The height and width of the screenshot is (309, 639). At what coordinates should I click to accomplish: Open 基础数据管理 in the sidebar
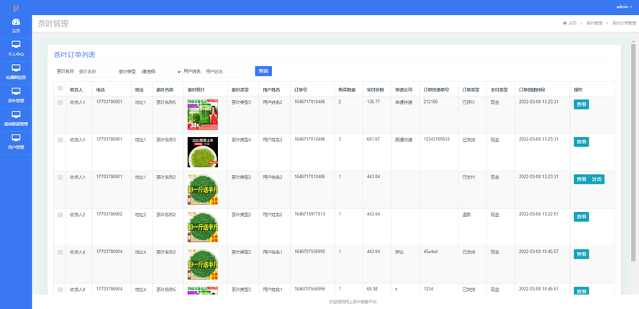(16, 119)
